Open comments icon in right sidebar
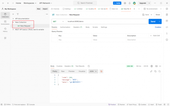The image size is (170, 106). coord(167,21)
